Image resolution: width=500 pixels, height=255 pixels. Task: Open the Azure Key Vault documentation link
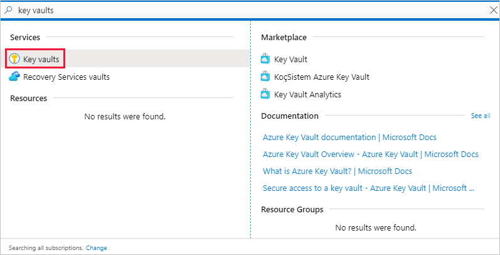(349, 137)
